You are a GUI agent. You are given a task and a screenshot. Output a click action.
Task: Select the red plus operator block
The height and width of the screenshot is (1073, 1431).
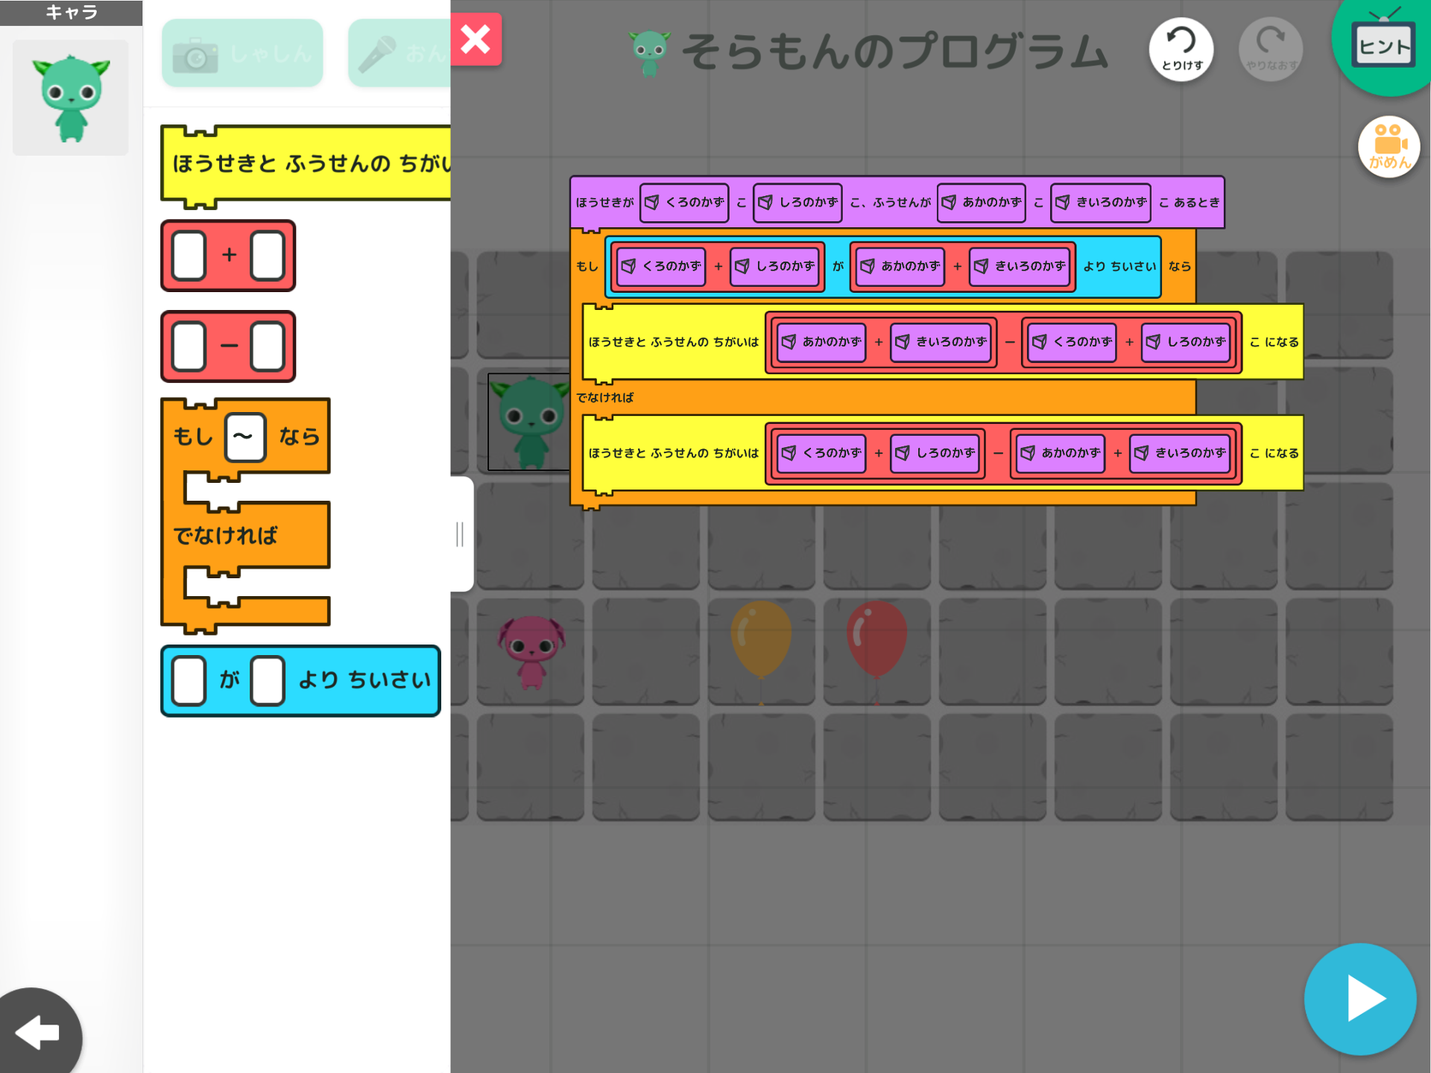pyautogui.click(x=228, y=256)
